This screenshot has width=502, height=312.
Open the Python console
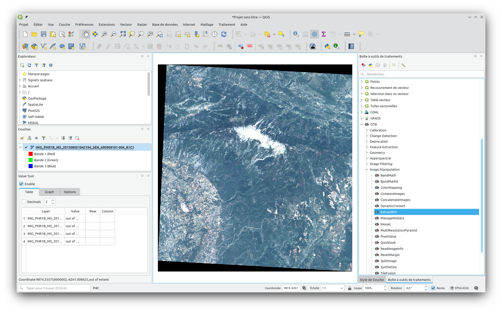[327, 46]
